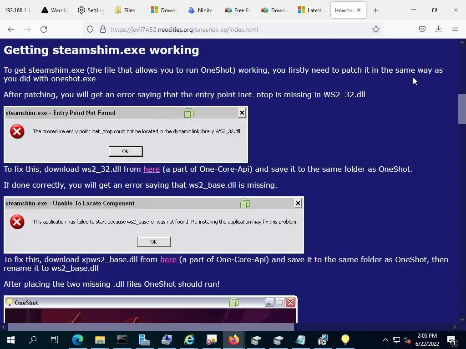This screenshot has height=349, width=466.
Task: View site security padlock info
Action: (103, 29)
